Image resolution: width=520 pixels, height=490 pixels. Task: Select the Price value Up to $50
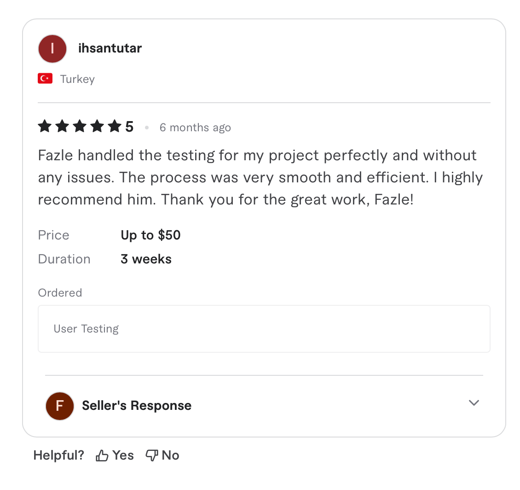[x=150, y=235]
